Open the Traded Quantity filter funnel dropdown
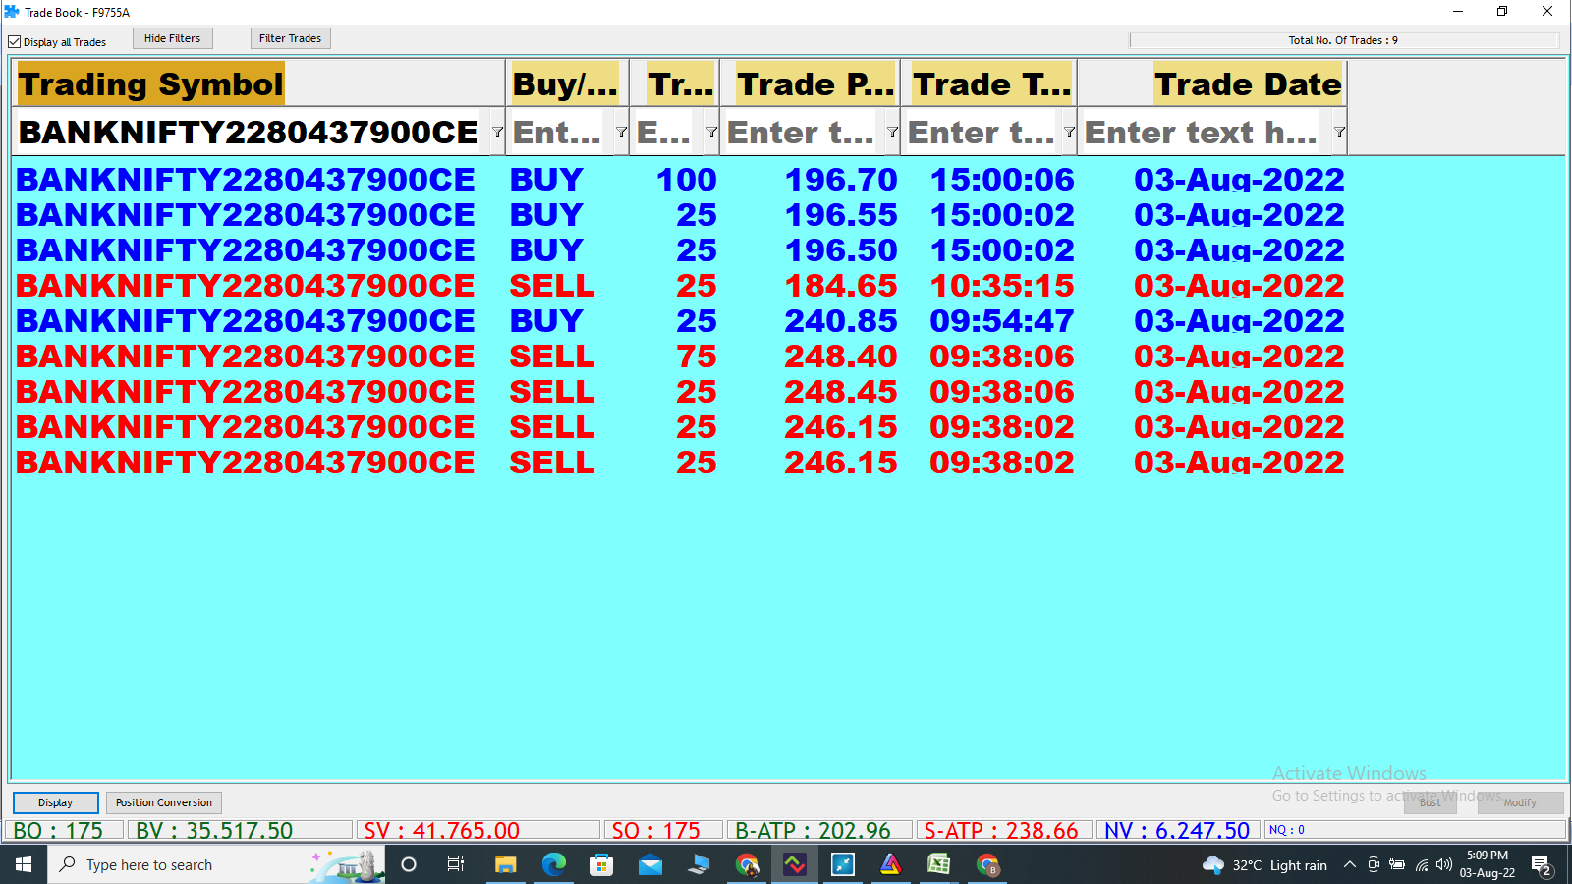 pos(711,132)
